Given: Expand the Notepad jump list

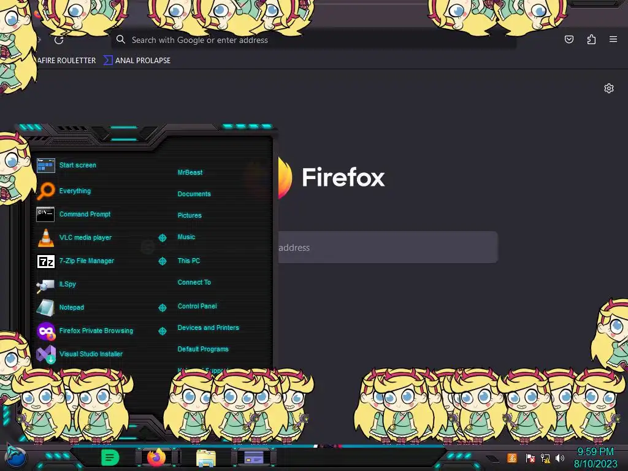Looking at the screenshot, I should 162,308.
